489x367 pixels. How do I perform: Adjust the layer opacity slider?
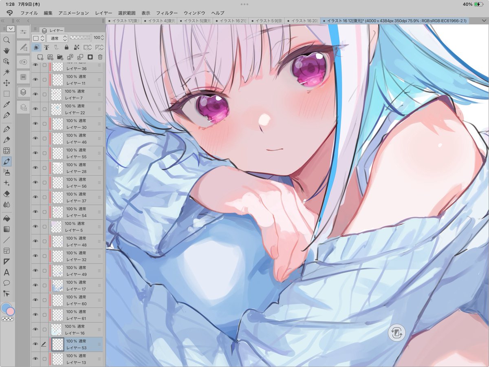(80, 38)
